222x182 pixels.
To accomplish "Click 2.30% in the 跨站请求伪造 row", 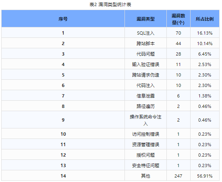I will (205, 75).
